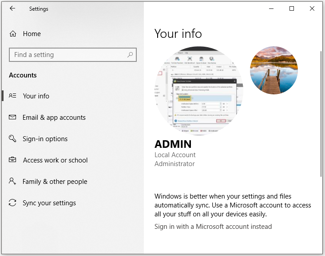Click the Administrator label
The height and width of the screenshot is (256, 325).
coord(174,164)
